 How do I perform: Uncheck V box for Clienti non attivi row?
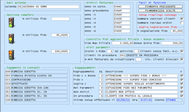pos(182,92)
